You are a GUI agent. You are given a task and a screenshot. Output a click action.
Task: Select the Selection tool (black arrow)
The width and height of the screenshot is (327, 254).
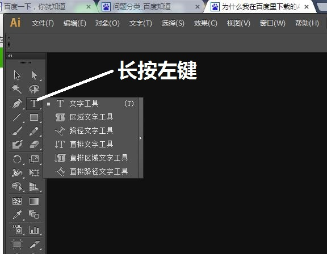pyautogui.click(x=17, y=75)
